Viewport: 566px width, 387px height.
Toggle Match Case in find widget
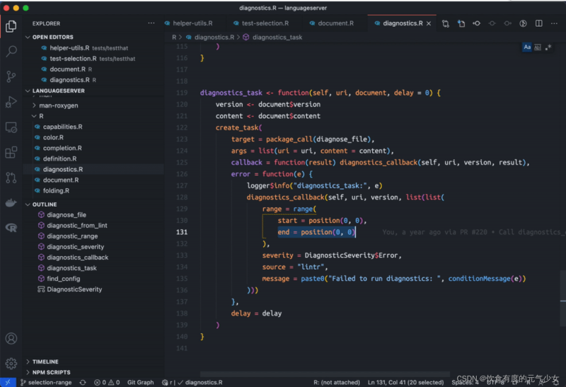527,47
